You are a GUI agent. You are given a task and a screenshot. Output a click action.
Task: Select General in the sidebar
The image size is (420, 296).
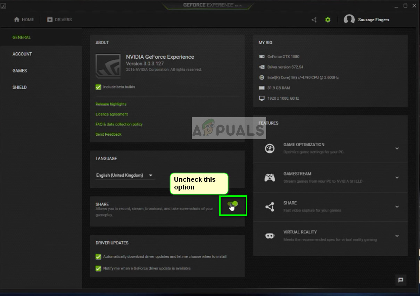tap(22, 37)
